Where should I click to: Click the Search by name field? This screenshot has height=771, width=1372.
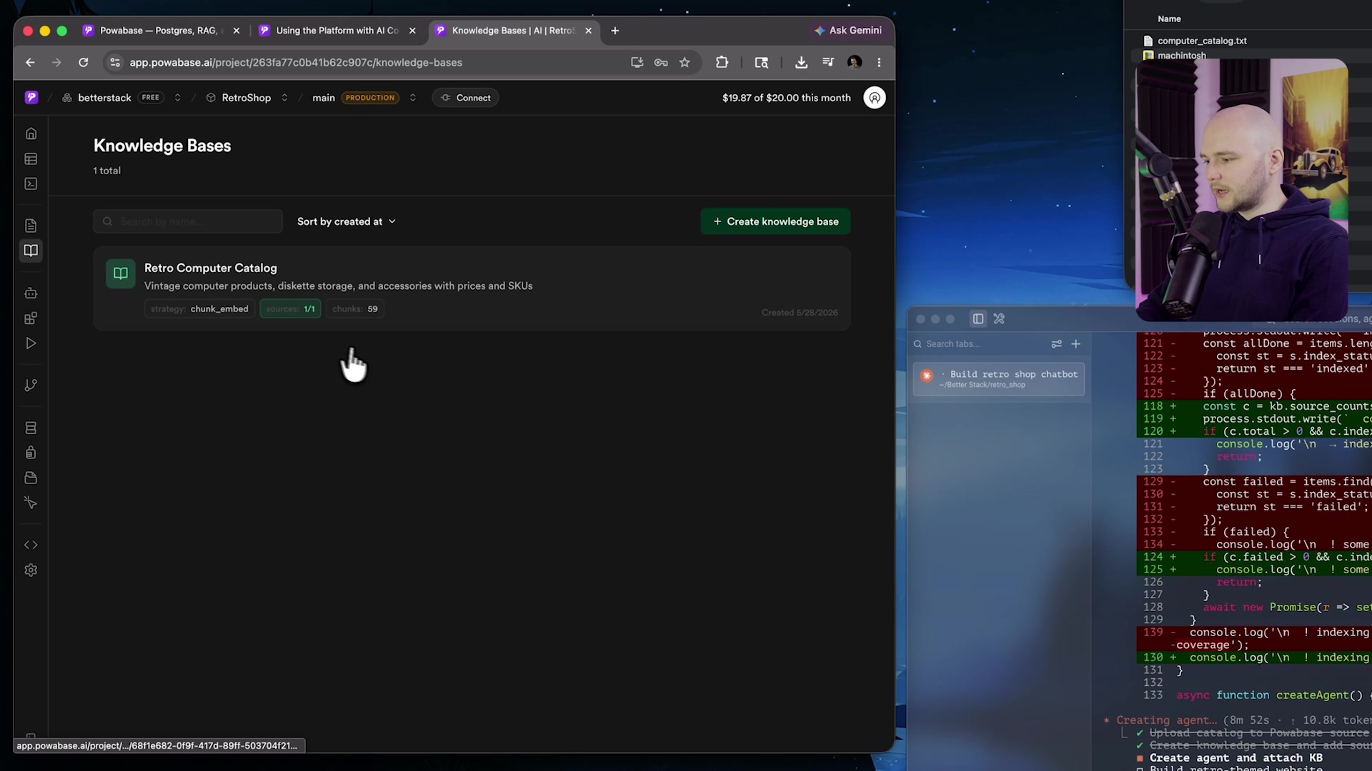point(188,221)
